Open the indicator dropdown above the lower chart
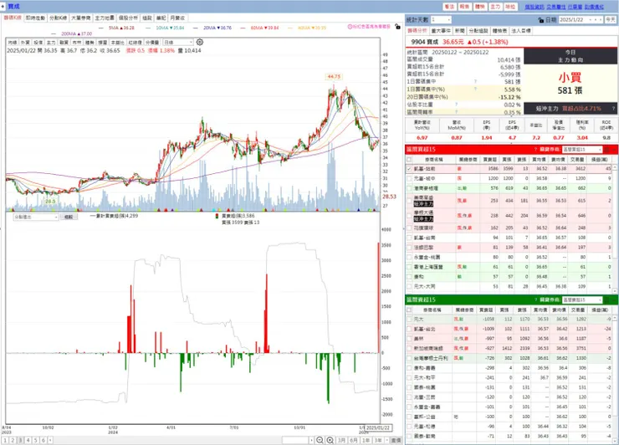 35,217
